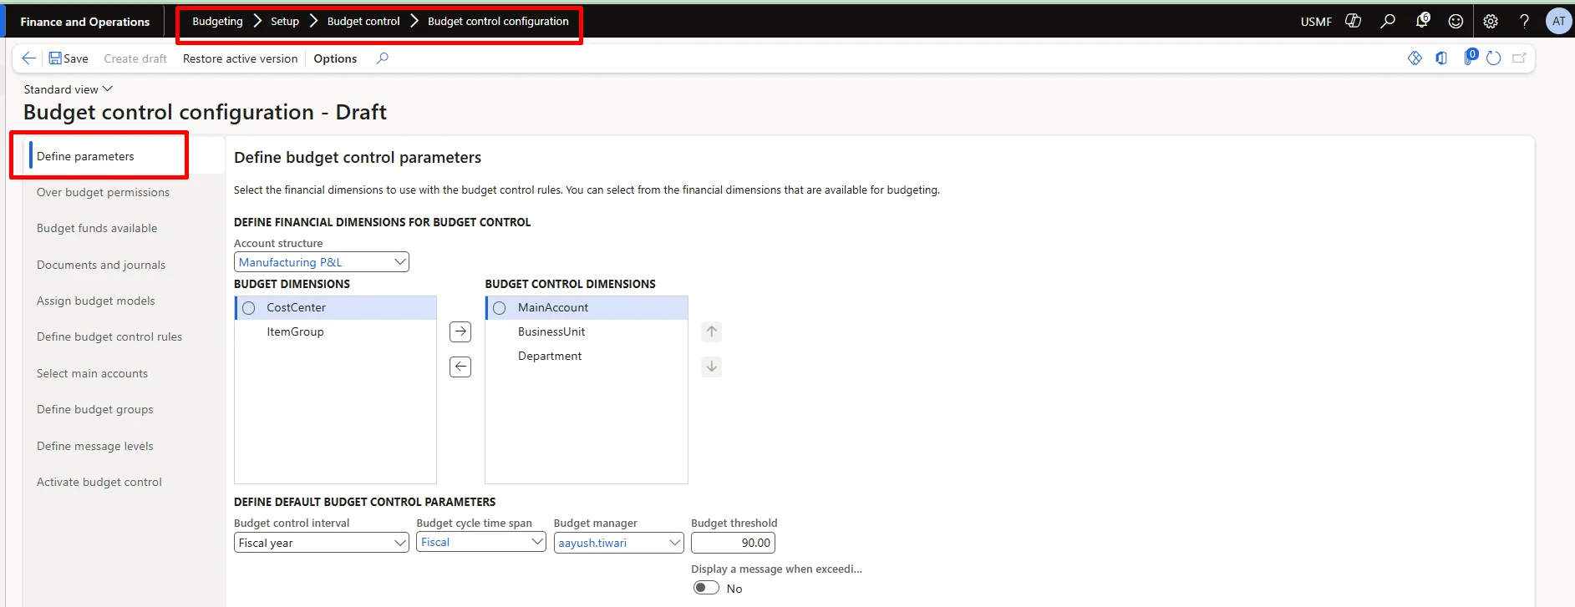Click the back arrow icon
The image size is (1575, 607).
point(28,58)
